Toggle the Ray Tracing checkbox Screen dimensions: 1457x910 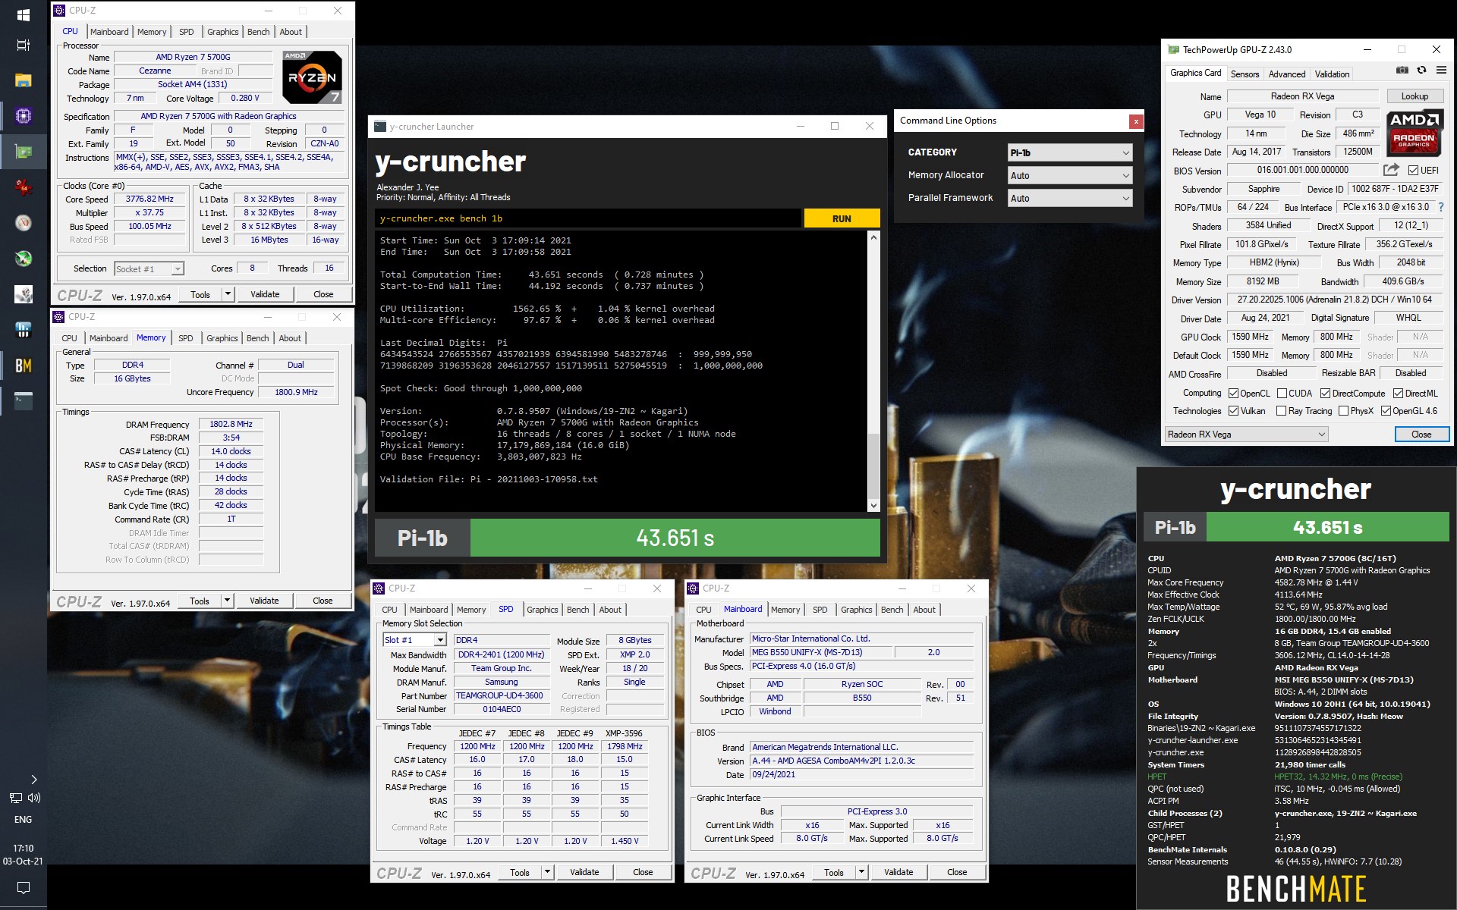[x=1282, y=411]
